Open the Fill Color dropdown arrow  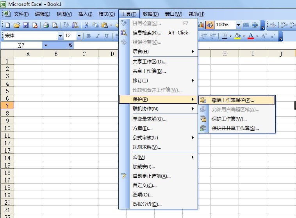coord(244,36)
